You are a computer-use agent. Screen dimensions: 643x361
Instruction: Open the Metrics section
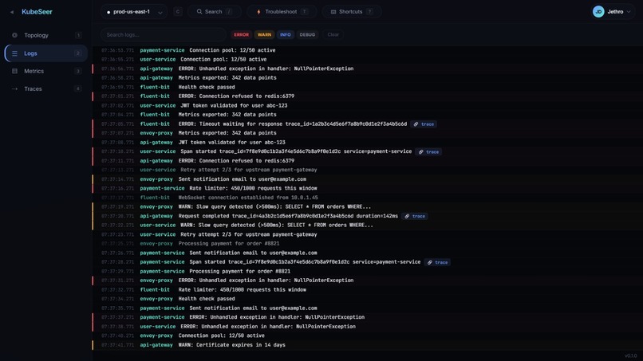[46, 71]
